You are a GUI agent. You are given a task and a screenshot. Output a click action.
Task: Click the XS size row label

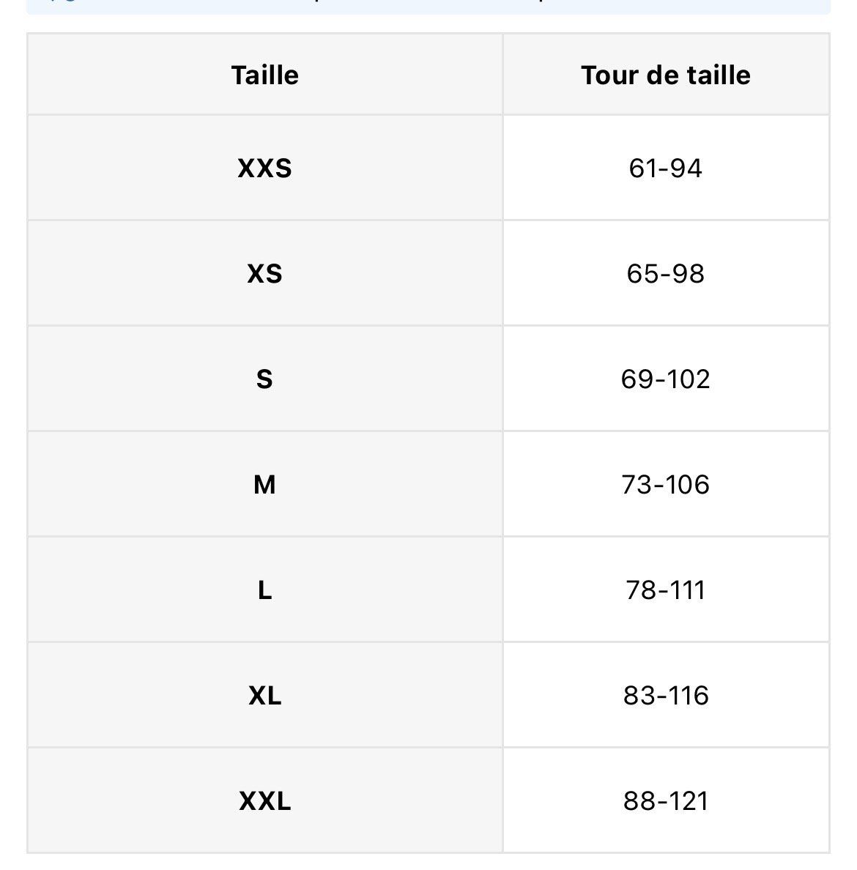(264, 274)
